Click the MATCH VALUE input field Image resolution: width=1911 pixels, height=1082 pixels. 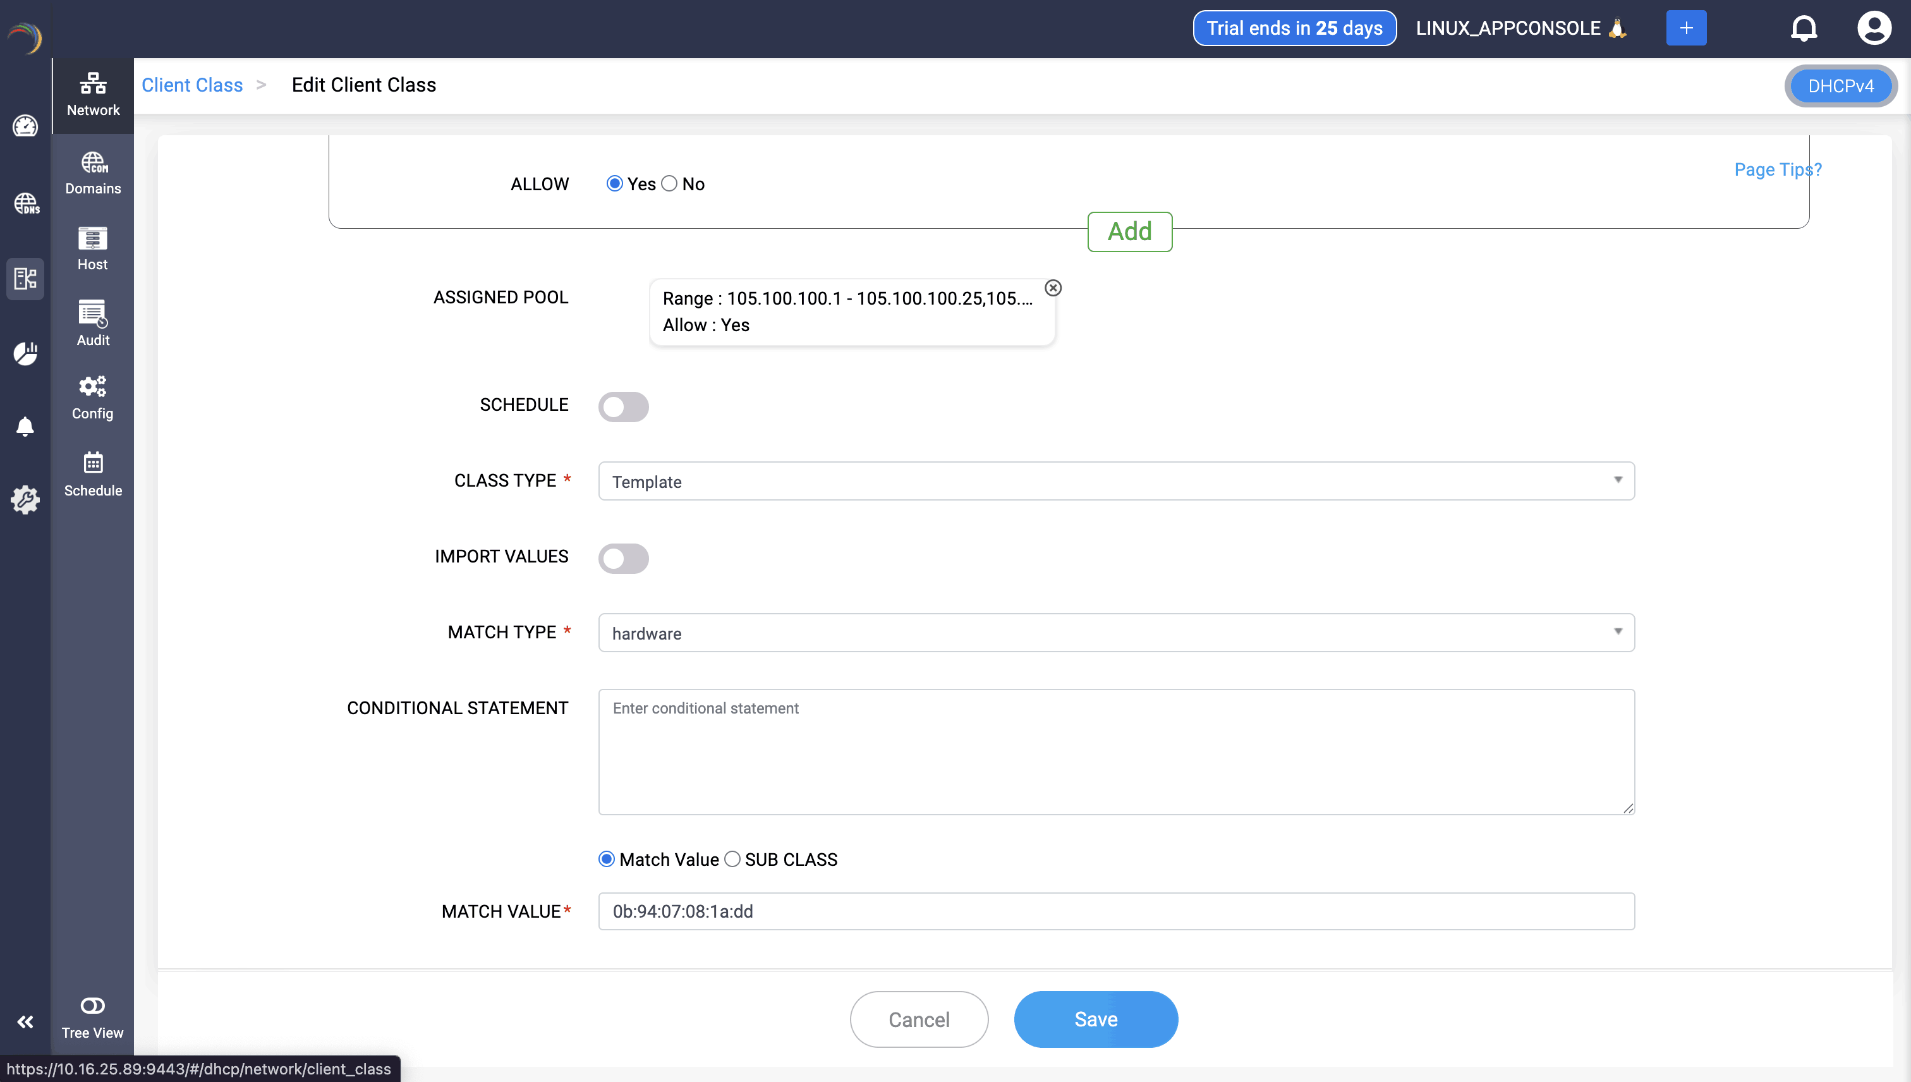[x=1116, y=911]
